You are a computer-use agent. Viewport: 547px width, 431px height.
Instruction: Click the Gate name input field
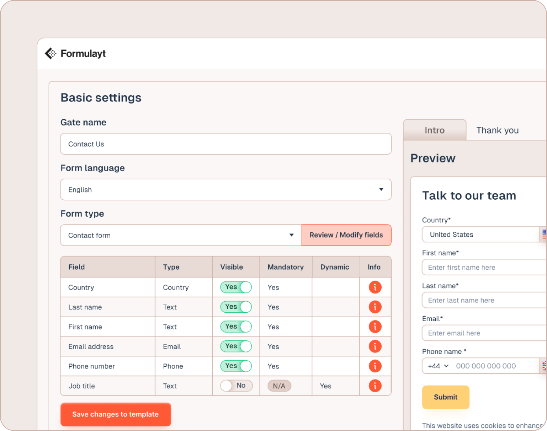(226, 144)
